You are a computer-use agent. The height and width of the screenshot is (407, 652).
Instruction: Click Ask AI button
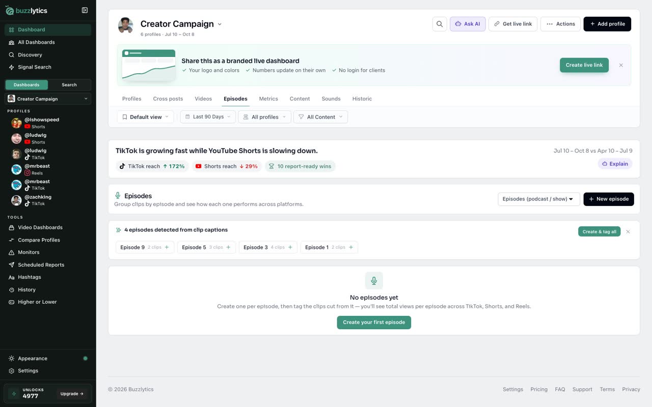(x=468, y=24)
